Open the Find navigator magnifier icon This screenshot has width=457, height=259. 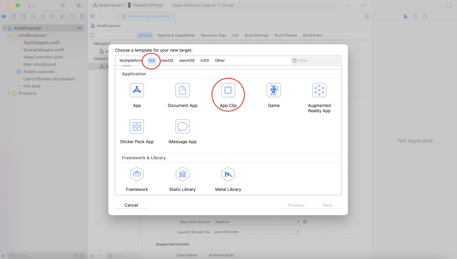33,16
